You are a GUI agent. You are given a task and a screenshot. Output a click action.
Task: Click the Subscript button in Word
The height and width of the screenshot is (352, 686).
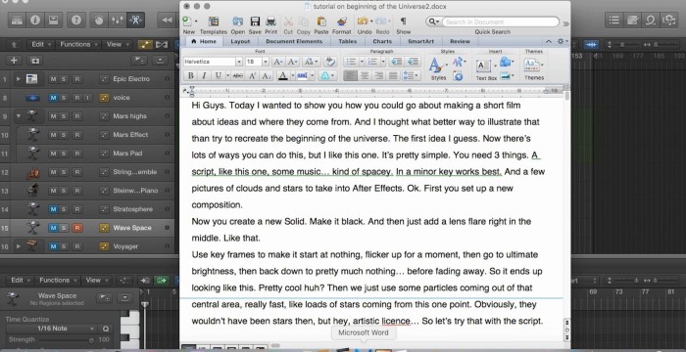coord(266,75)
